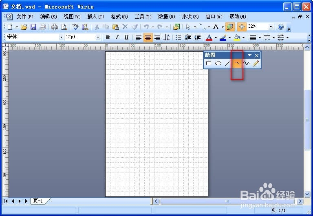Toggle Bold formatting

point(108,37)
